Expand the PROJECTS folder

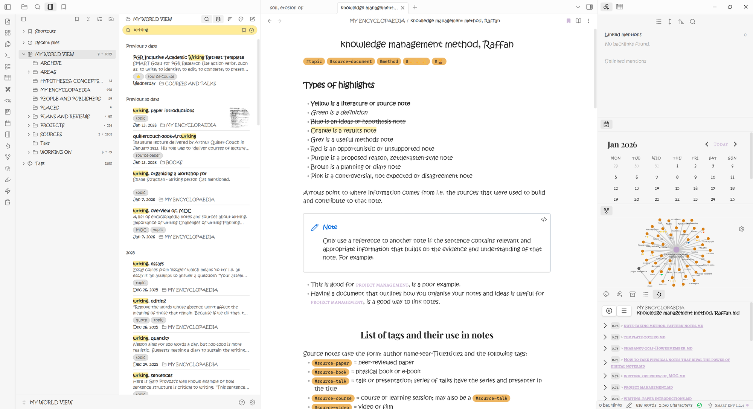pos(29,125)
